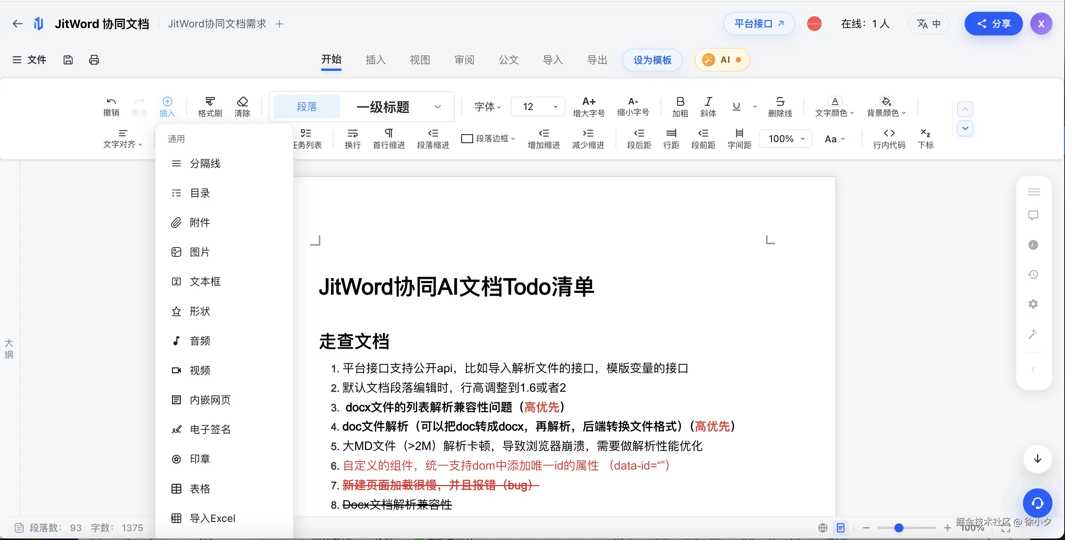Click space after paragraph (段后距)

pos(639,138)
